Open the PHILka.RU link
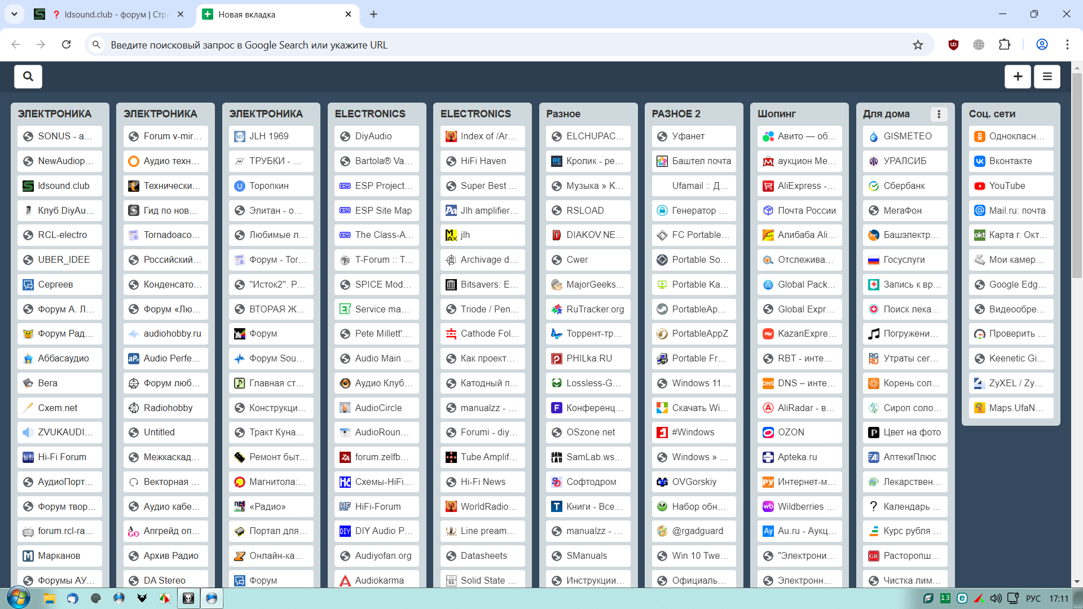Viewport: 1083px width, 609px height. [x=588, y=359]
